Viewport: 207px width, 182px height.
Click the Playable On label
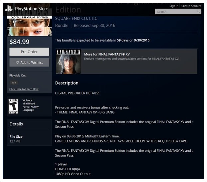coord(17,76)
